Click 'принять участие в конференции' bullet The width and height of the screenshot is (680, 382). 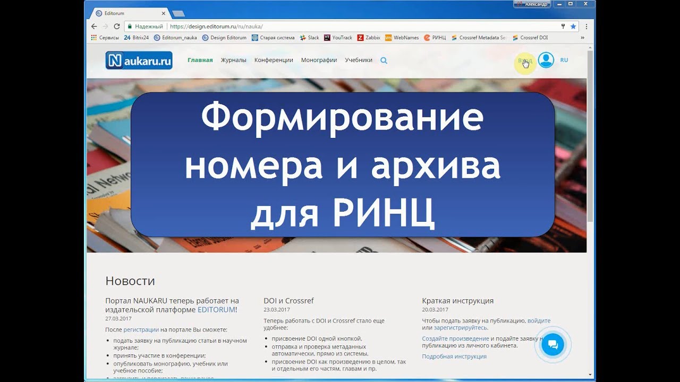(159, 355)
